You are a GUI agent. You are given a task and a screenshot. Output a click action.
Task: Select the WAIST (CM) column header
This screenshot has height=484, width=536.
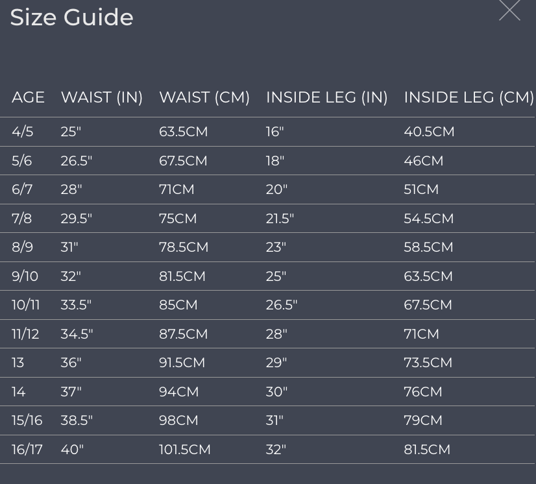pos(204,97)
